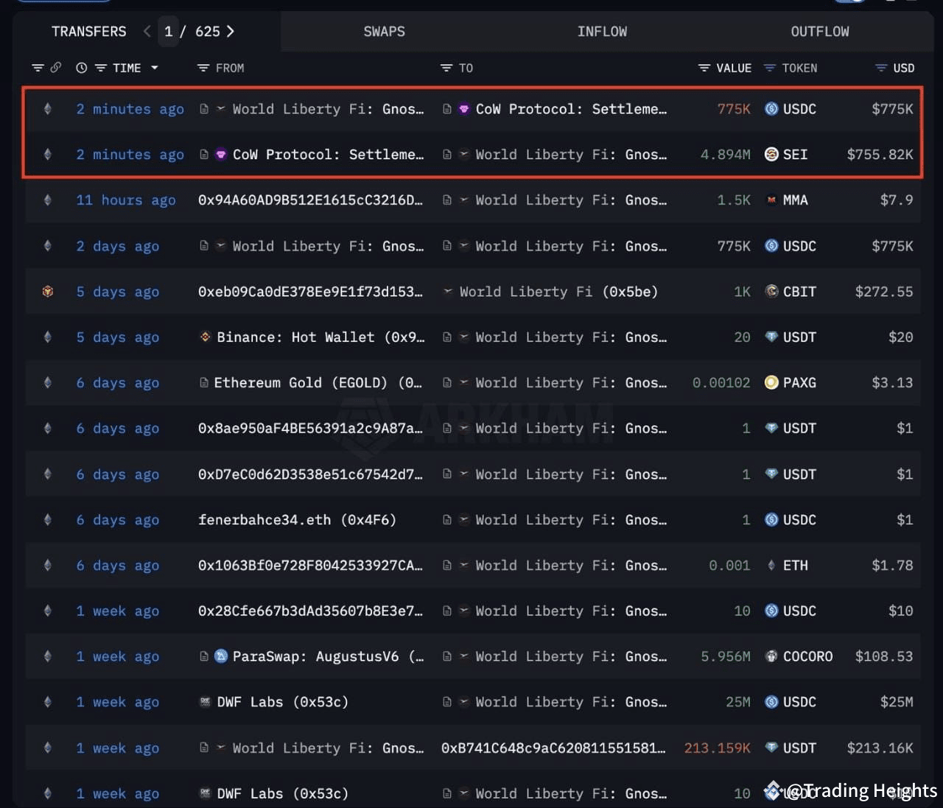Viewport: 943px width, 808px height.
Task: Click the ParaSwap logo icon
Action: pos(221,656)
